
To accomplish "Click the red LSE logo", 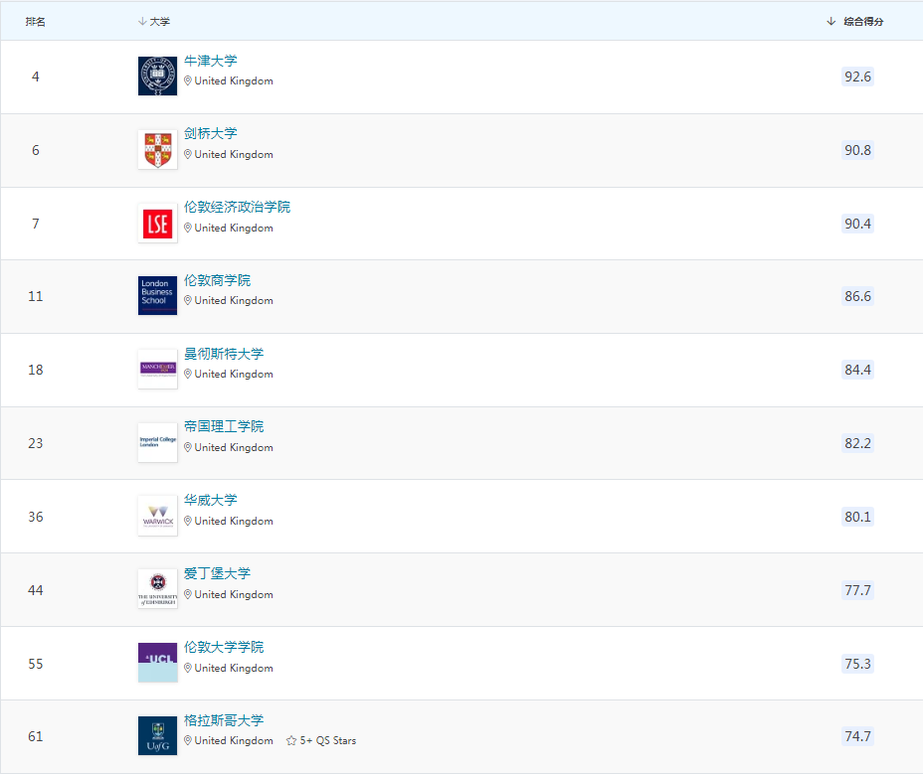I will click(x=157, y=224).
